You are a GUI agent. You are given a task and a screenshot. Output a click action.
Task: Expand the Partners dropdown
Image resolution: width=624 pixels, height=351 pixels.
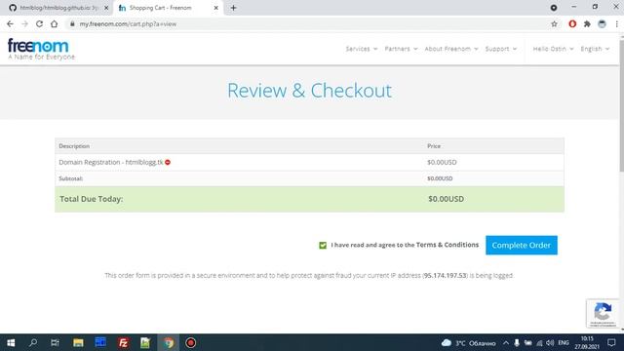point(401,49)
